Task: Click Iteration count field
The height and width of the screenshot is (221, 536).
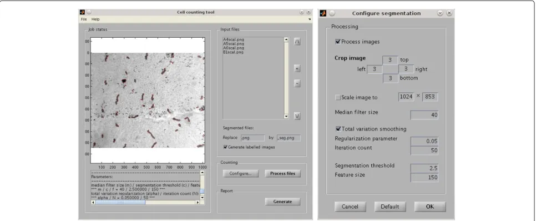Action: [424, 150]
